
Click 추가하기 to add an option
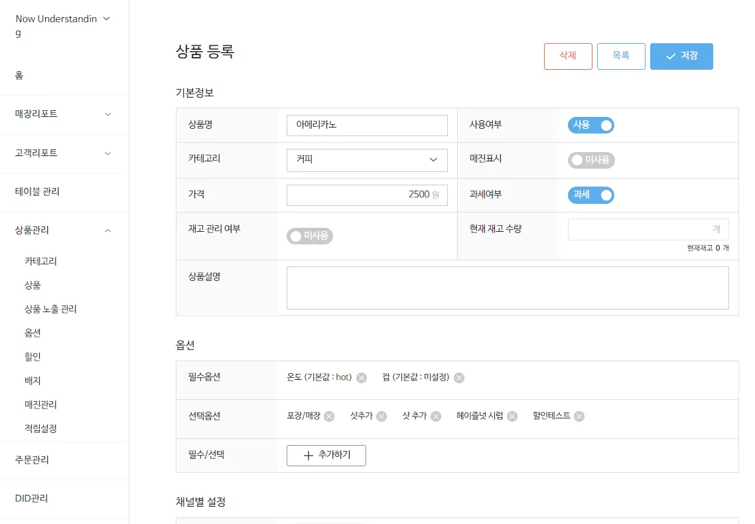tap(326, 456)
